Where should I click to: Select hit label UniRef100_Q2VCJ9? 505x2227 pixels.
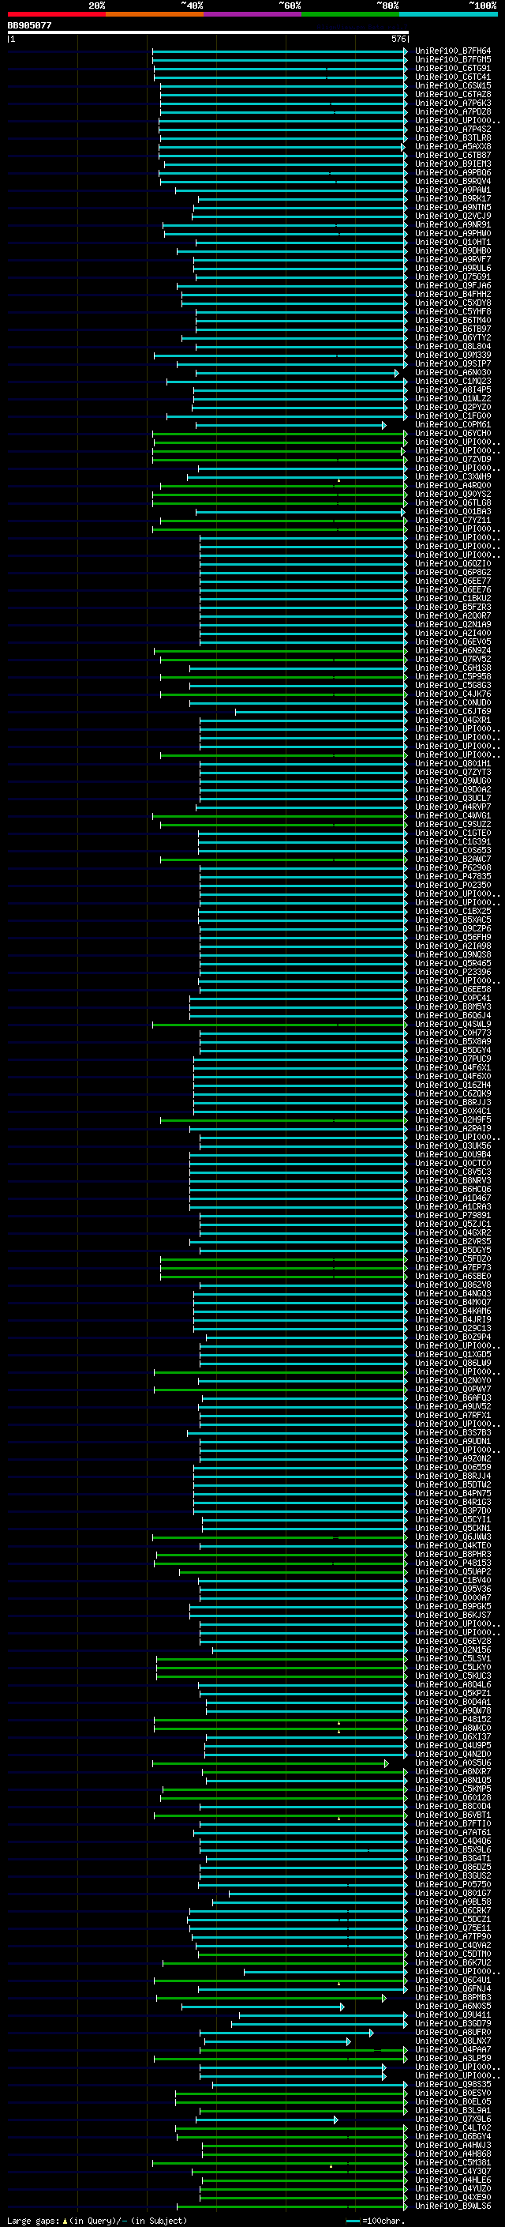pos(453,216)
